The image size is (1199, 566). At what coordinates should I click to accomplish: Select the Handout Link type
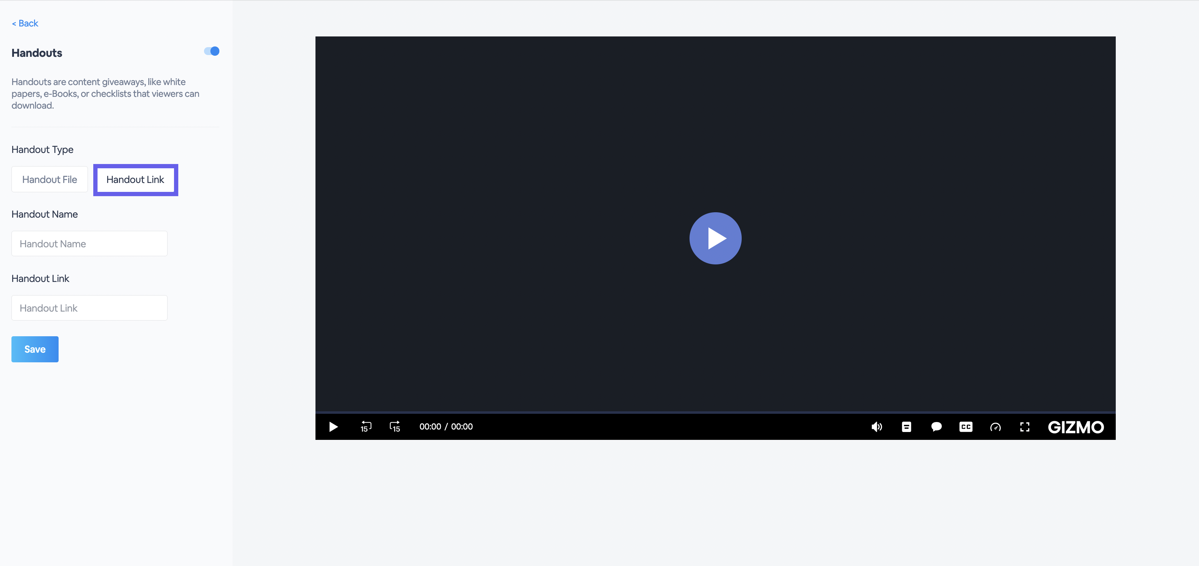(x=135, y=180)
